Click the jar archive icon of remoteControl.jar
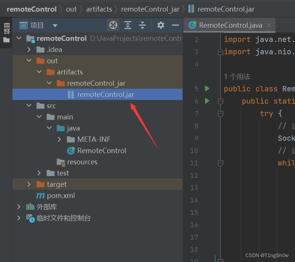 (71, 94)
